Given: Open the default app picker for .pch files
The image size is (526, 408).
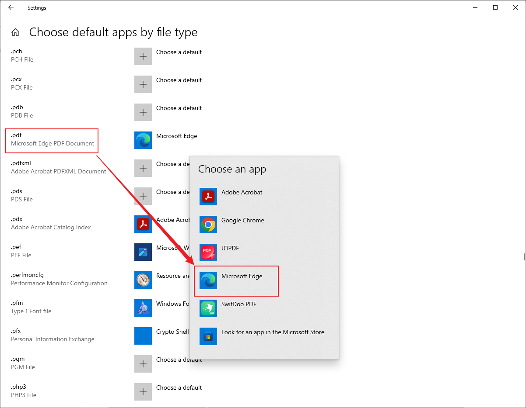Looking at the screenshot, I should pos(143,56).
